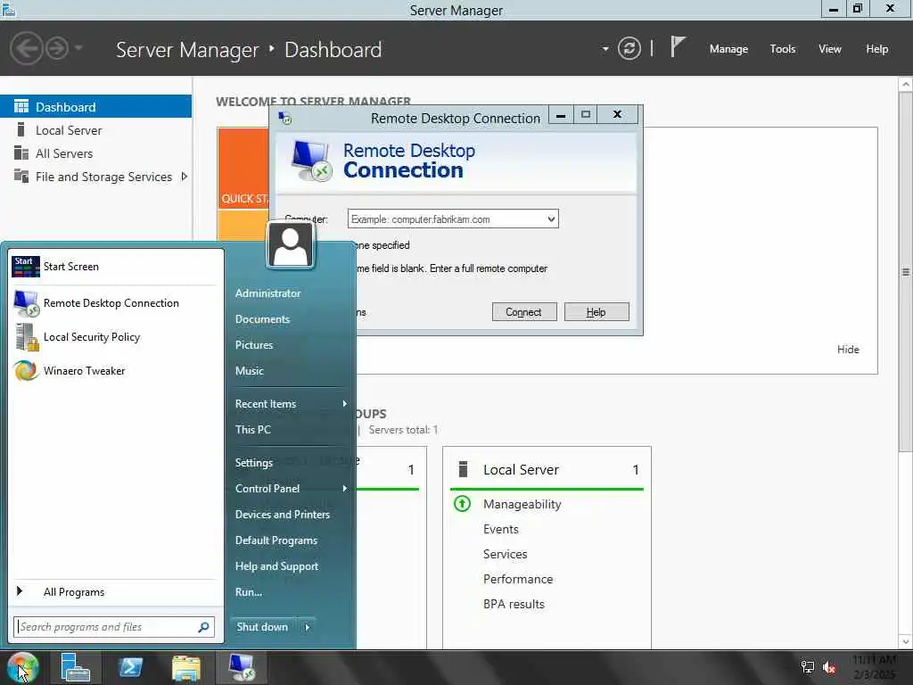Click the muted volume icon in system tray
Viewport: 913px width, 685px height.
click(828, 667)
